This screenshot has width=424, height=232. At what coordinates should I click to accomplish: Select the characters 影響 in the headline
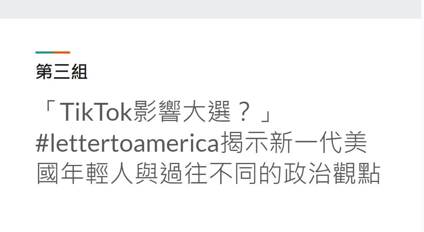[x=157, y=112]
